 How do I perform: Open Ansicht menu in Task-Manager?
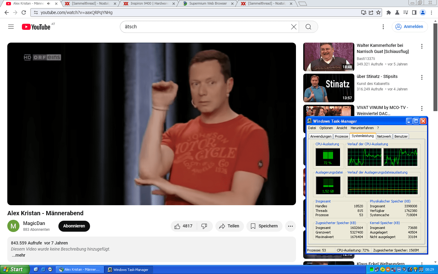[342, 128]
